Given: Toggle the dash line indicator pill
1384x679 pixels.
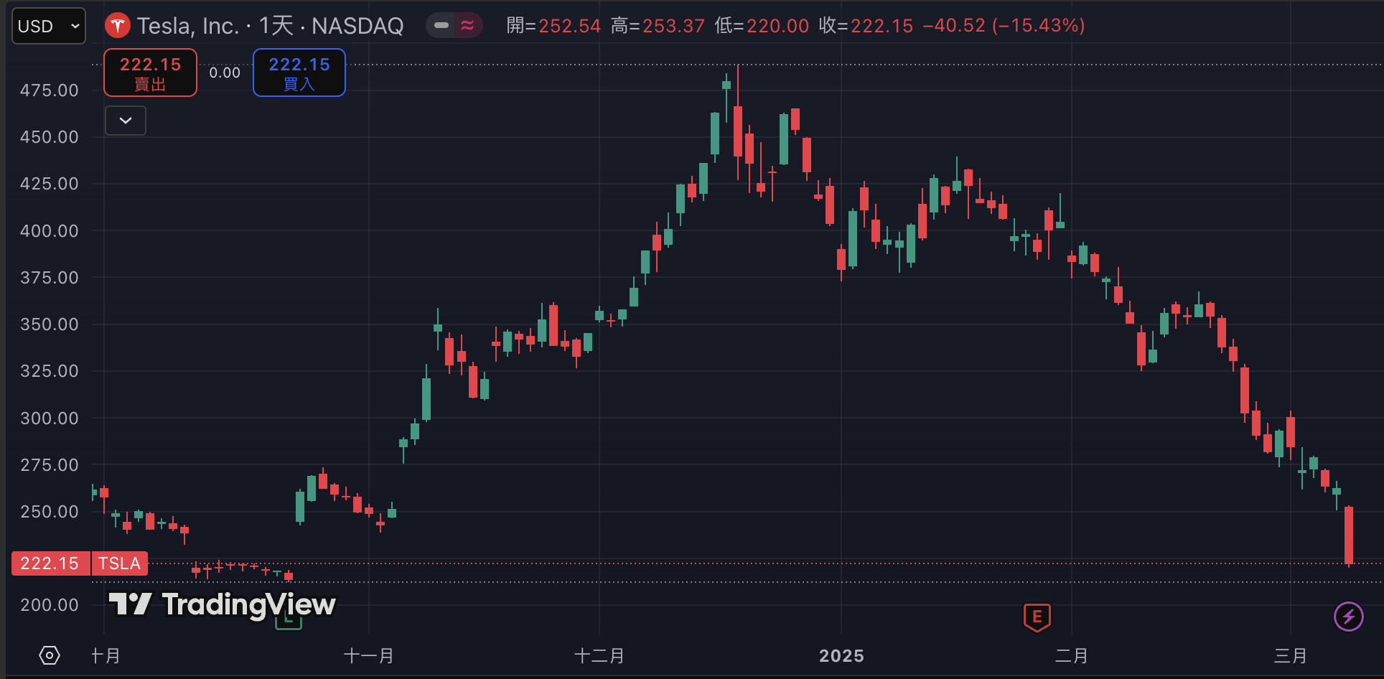Looking at the screenshot, I should (441, 26).
